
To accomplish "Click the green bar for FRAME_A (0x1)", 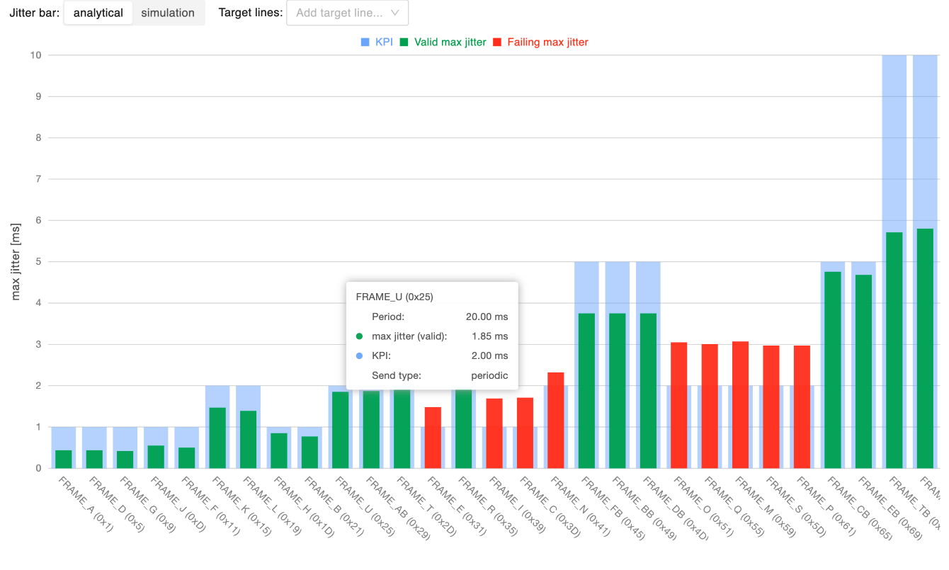I will coord(64,459).
